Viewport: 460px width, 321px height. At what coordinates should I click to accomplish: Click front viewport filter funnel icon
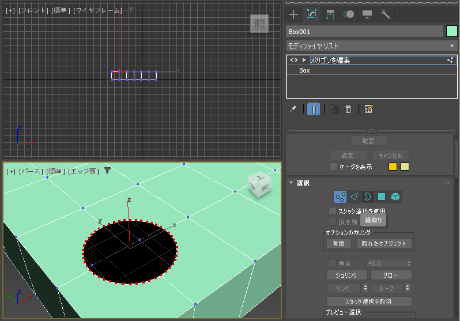coord(131,10)
